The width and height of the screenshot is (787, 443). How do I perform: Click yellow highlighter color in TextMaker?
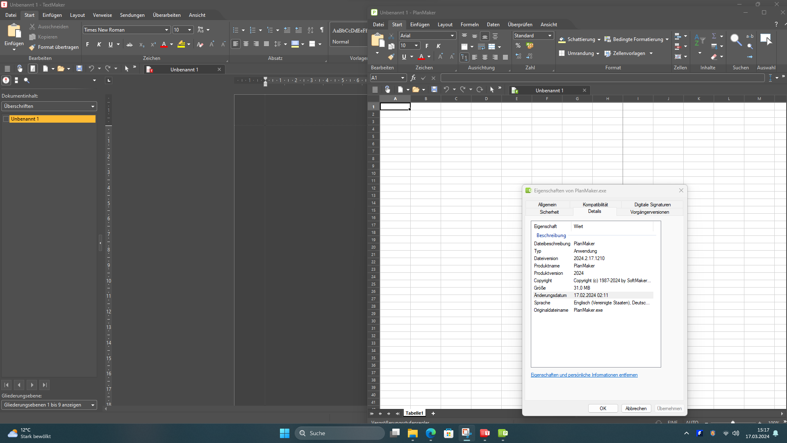pyautogui.click(x=181, y=44)
